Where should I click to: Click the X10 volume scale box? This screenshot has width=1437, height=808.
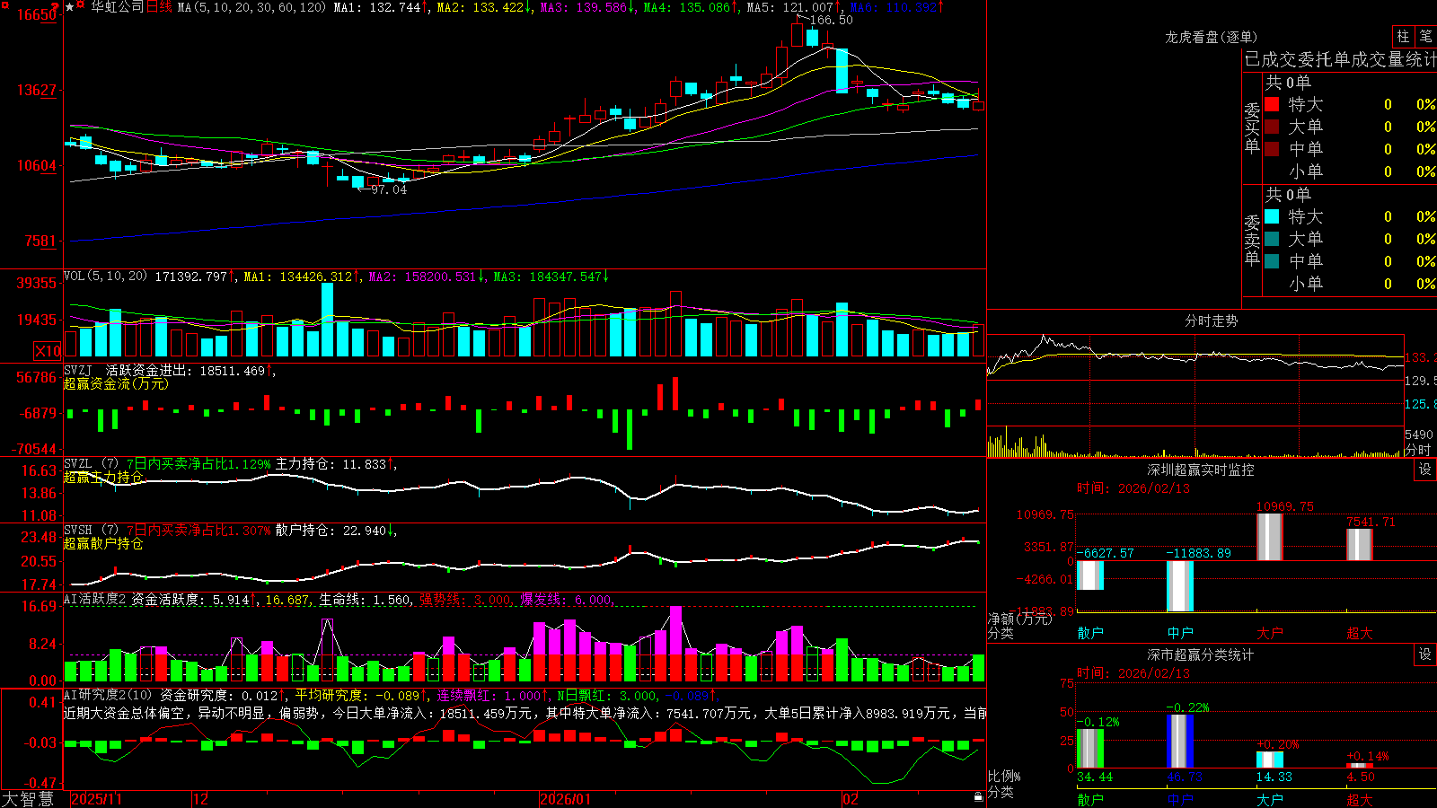click(x=48, y=351)
